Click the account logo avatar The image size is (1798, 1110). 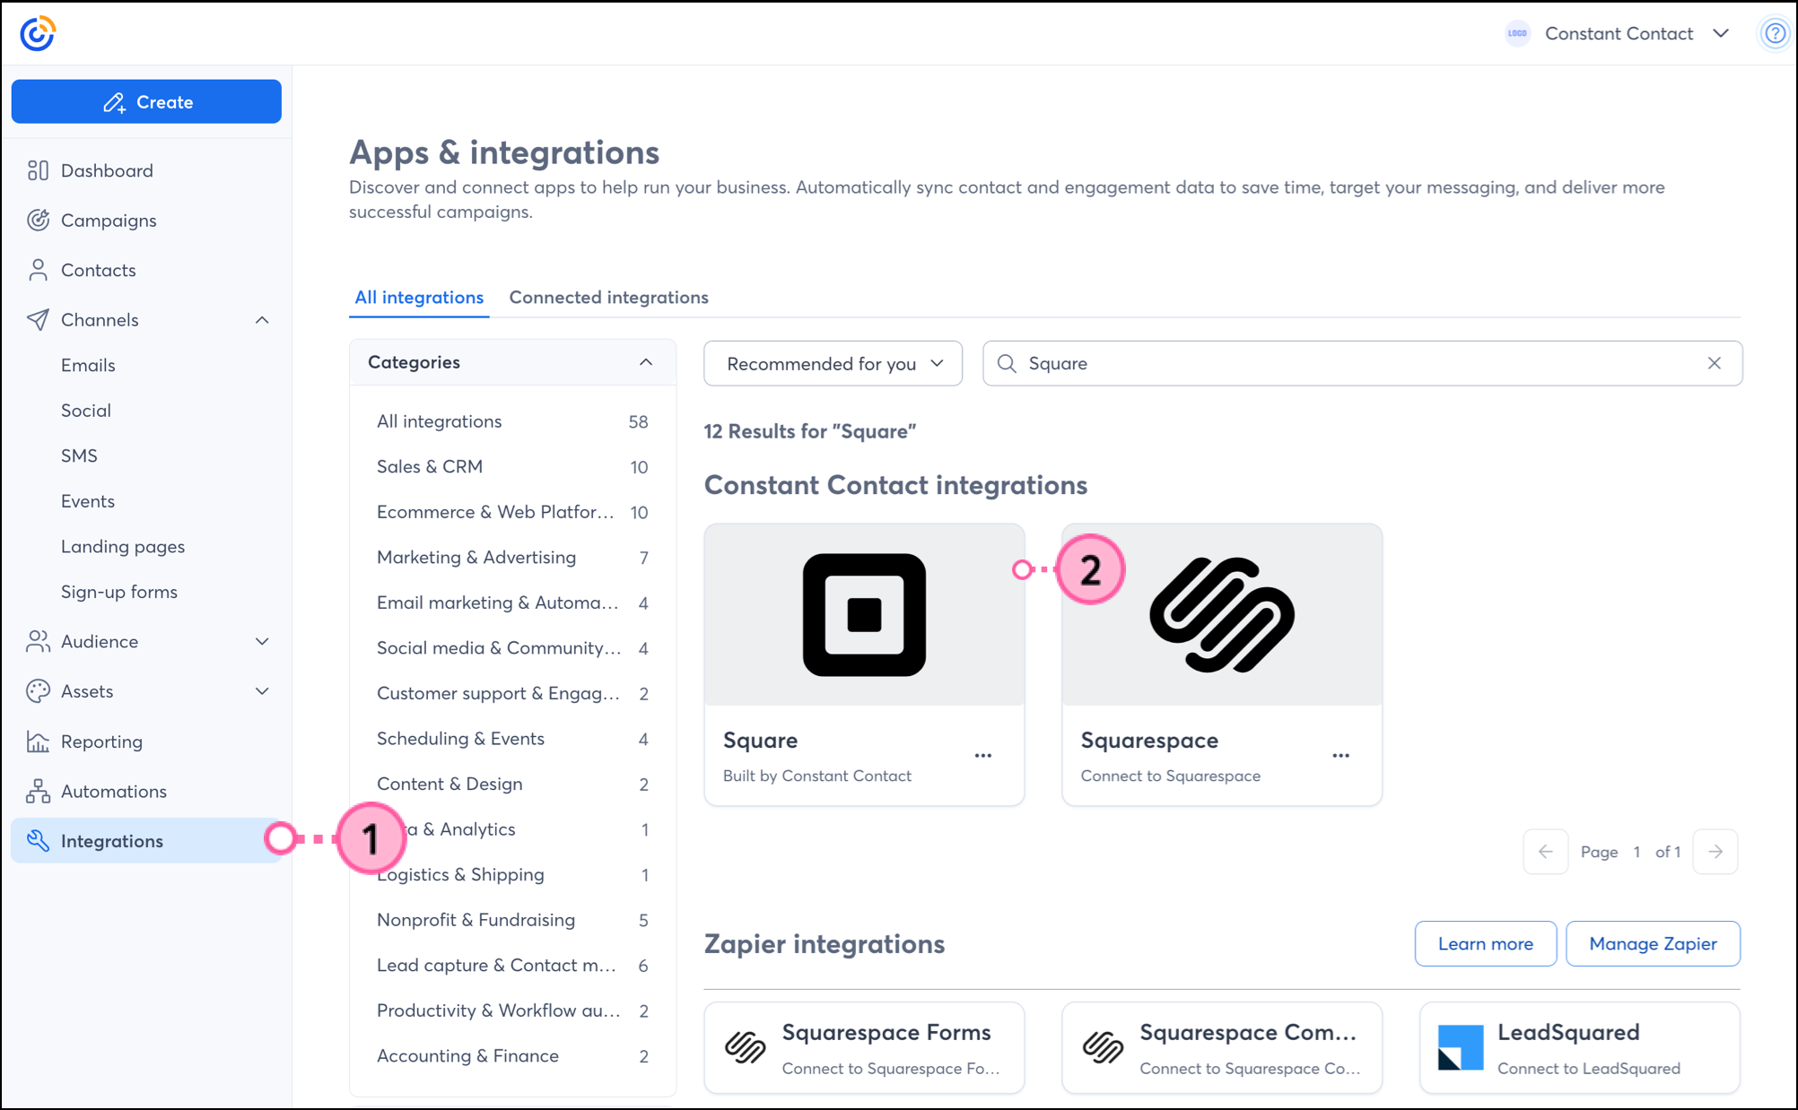coord(1517,33)
